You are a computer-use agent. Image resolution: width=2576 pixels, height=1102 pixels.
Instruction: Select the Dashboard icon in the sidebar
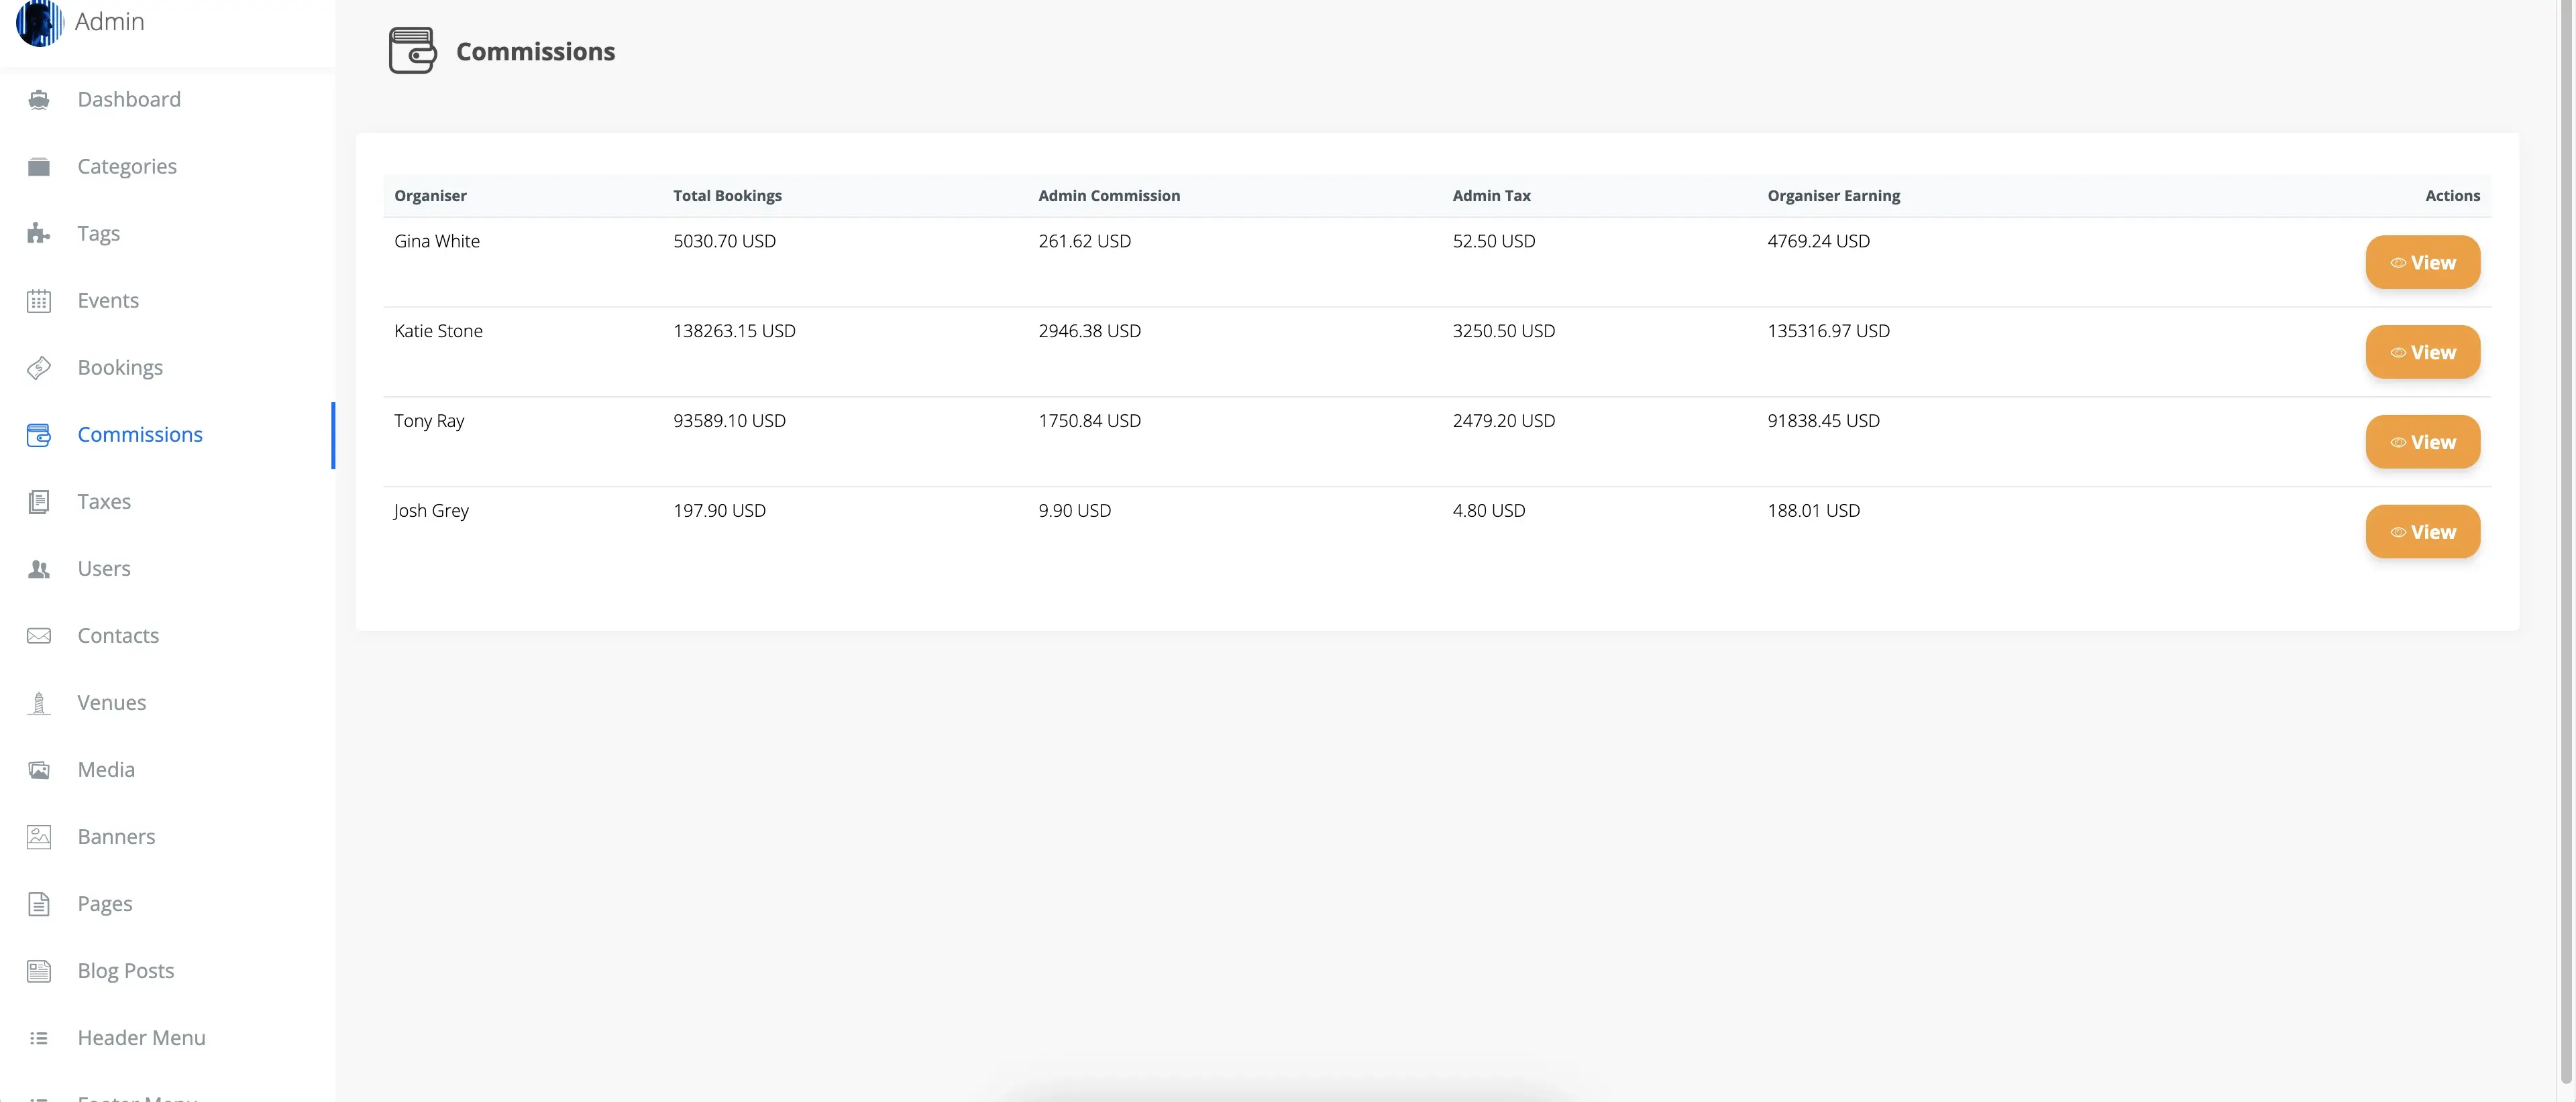point(38,99)
